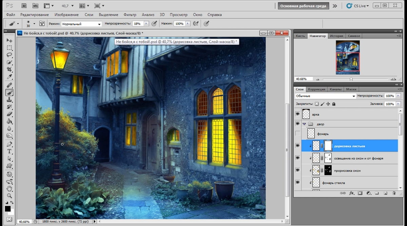This screenshot has width=407, height=226.
Task: Hide the двор group
Action: 297,124
